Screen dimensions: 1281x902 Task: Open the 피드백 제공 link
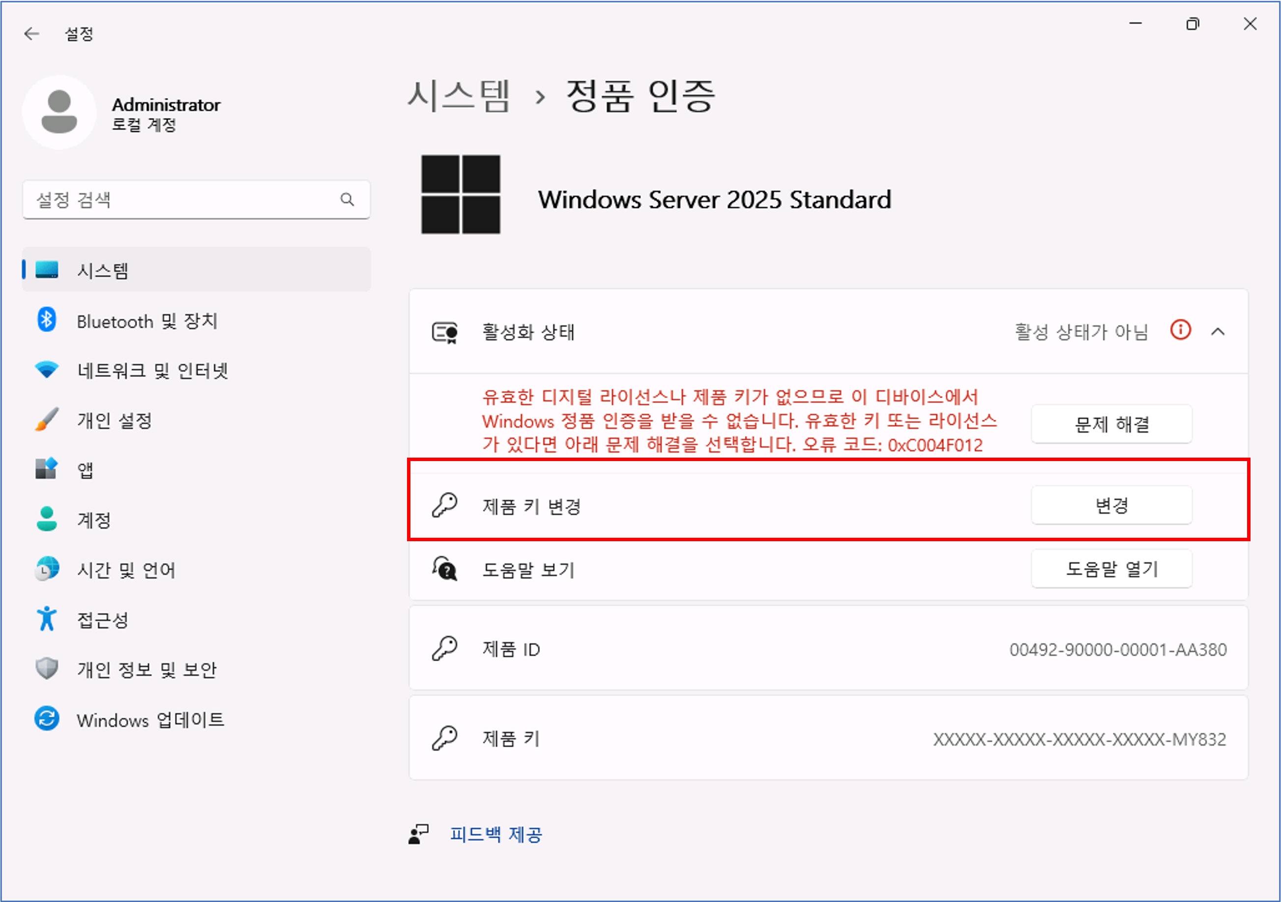(495, 835)
